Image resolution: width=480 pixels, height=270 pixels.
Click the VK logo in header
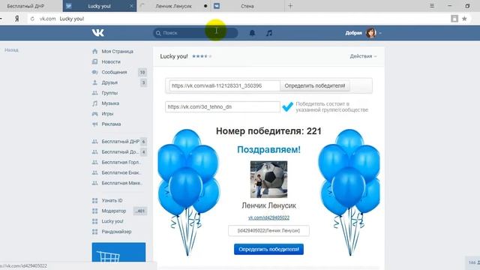tap(98, 33)
